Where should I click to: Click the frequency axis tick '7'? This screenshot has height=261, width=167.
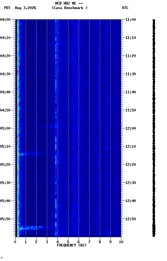(89, 242)
